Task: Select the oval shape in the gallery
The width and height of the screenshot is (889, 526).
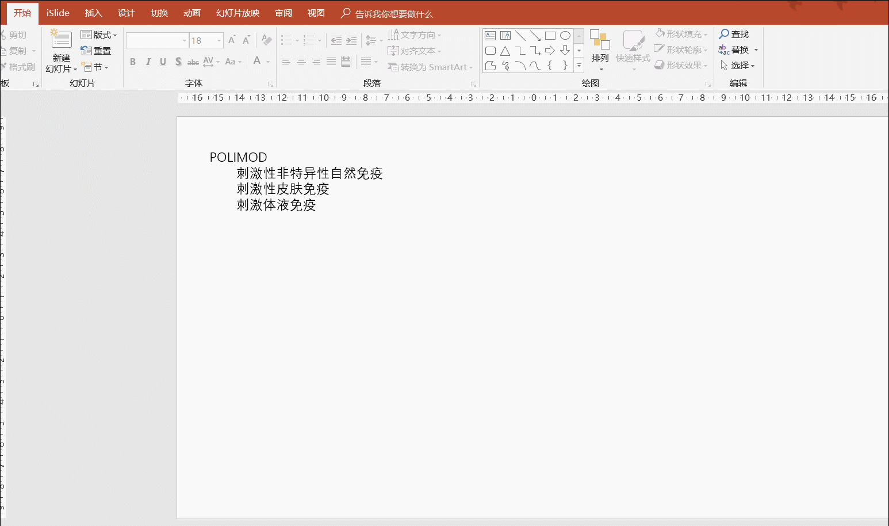Action: 565,36
